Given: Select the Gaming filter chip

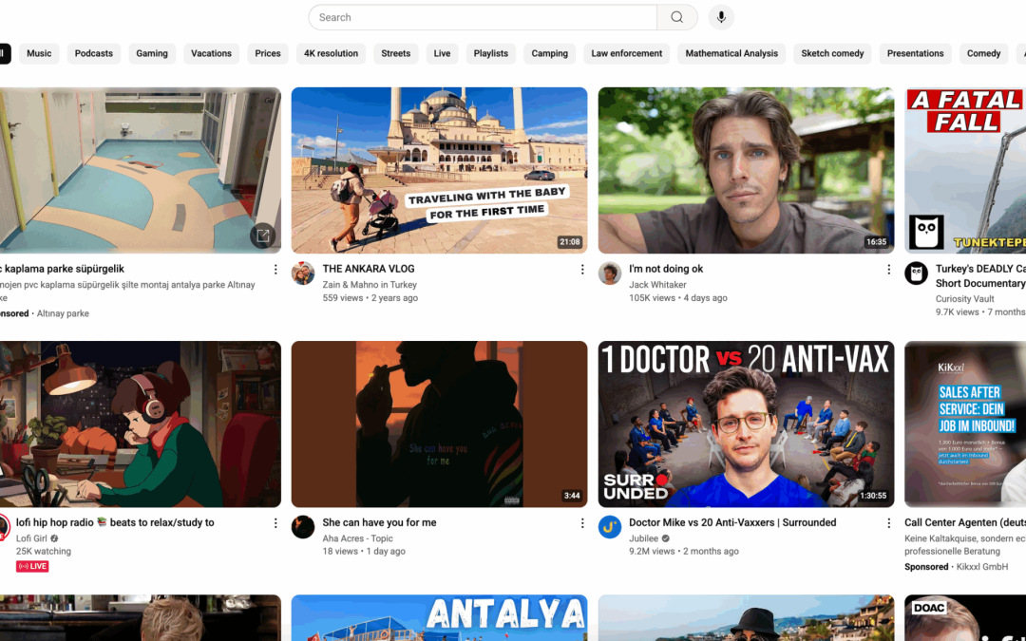Looking at the screenshot, I should click(x=152, y=53).
